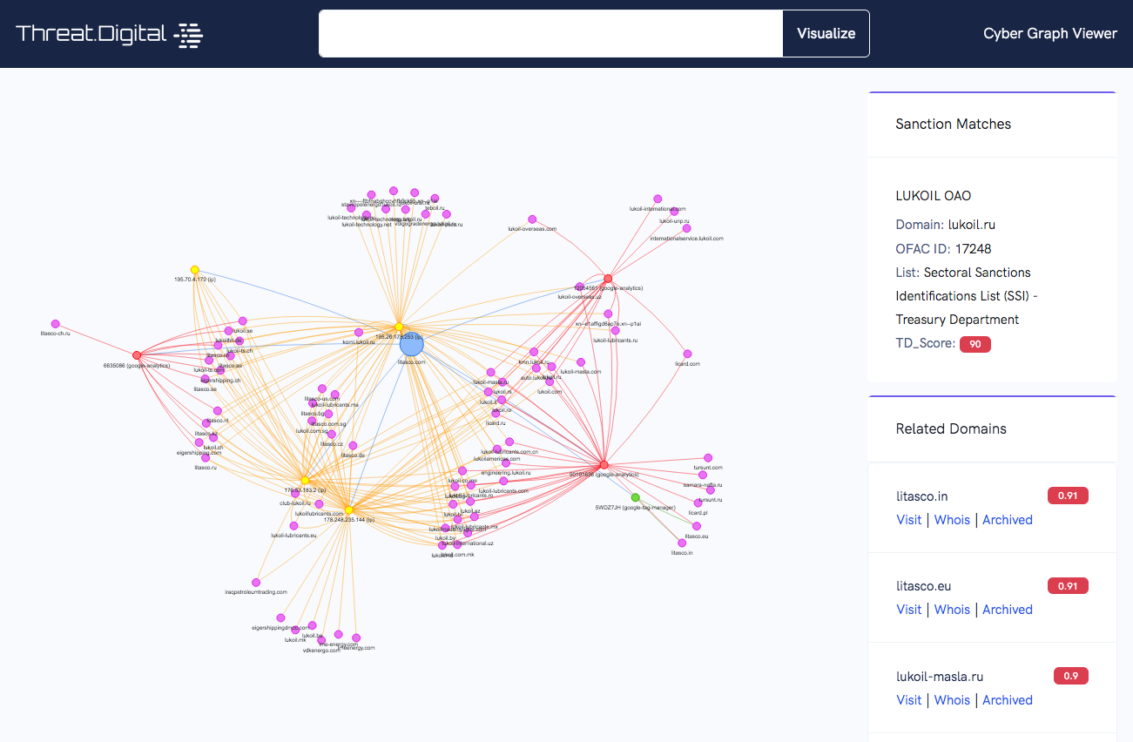Select the litasco.eu graph node

click(697, 526)
